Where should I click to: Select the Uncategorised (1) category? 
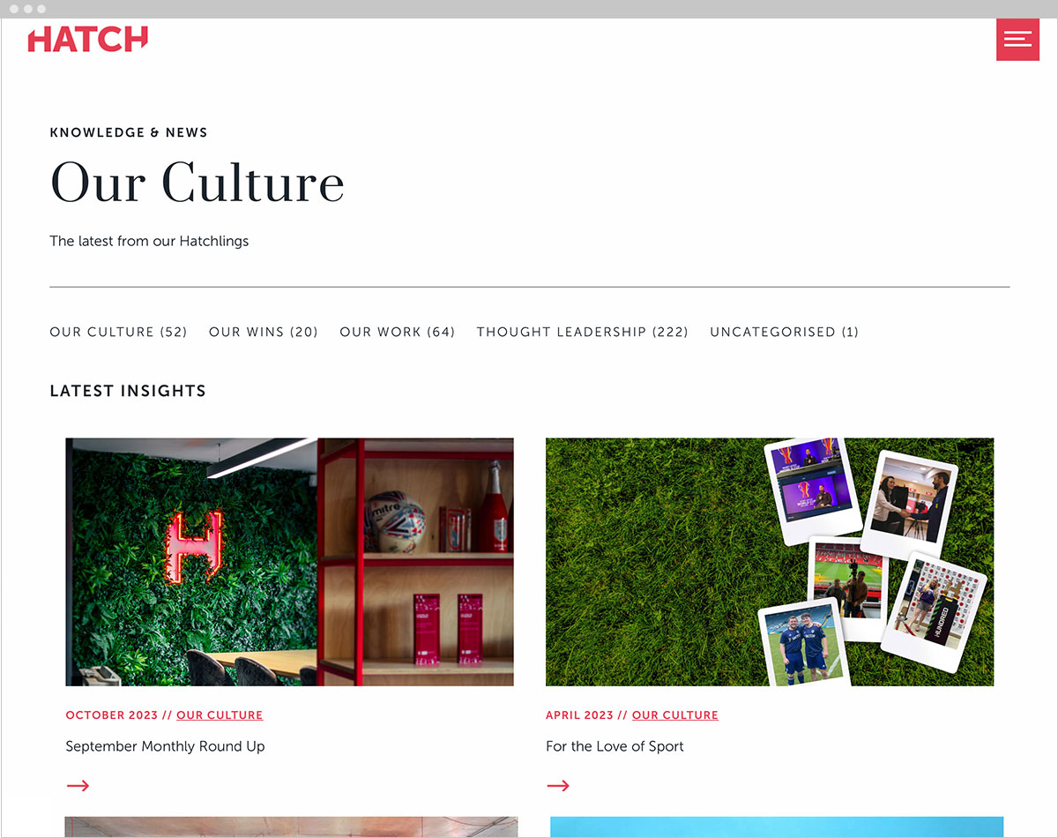pyautogui.click(x=784, y=332)
